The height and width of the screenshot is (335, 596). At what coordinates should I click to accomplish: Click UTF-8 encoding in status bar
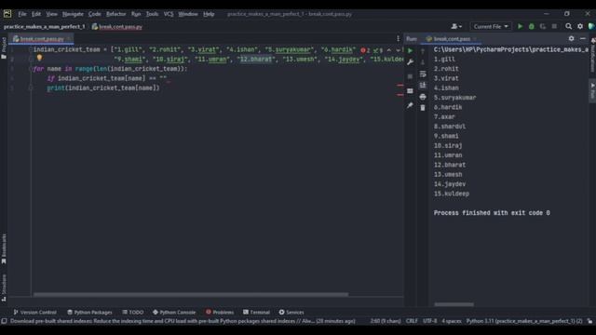pos(430,321)
